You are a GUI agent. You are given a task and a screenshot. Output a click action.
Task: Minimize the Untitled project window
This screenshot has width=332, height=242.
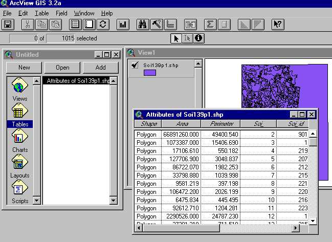(98, 55)
